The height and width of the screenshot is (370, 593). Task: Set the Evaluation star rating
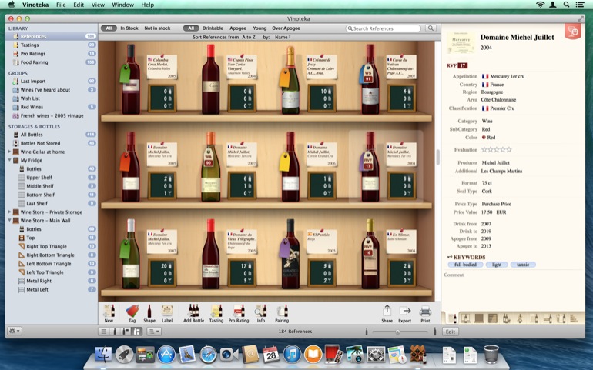497,150
